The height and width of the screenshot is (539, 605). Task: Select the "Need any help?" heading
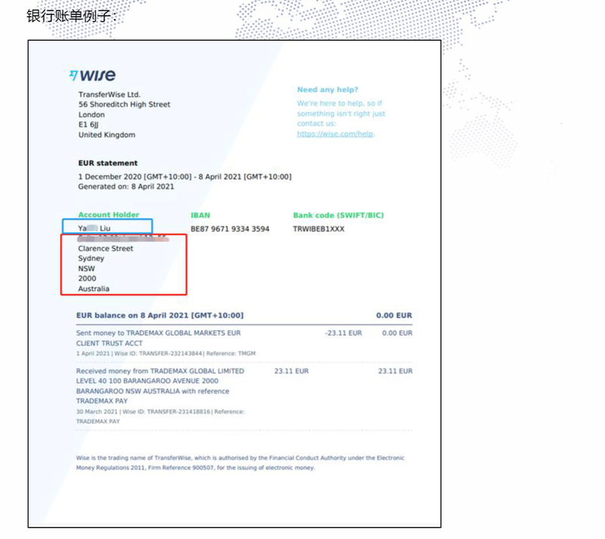click(x=327, y=89)
